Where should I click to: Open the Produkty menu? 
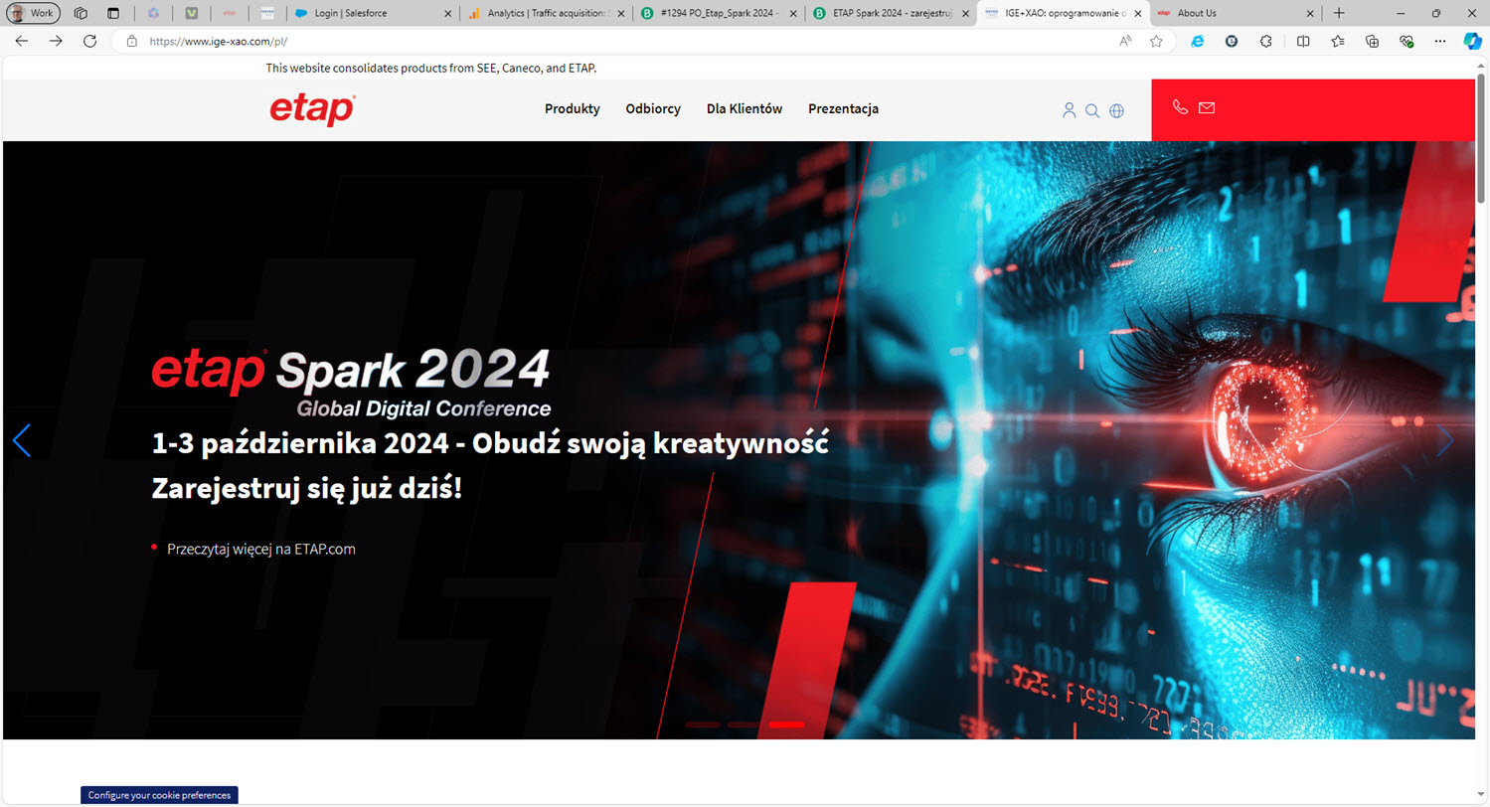pos(572,109)
